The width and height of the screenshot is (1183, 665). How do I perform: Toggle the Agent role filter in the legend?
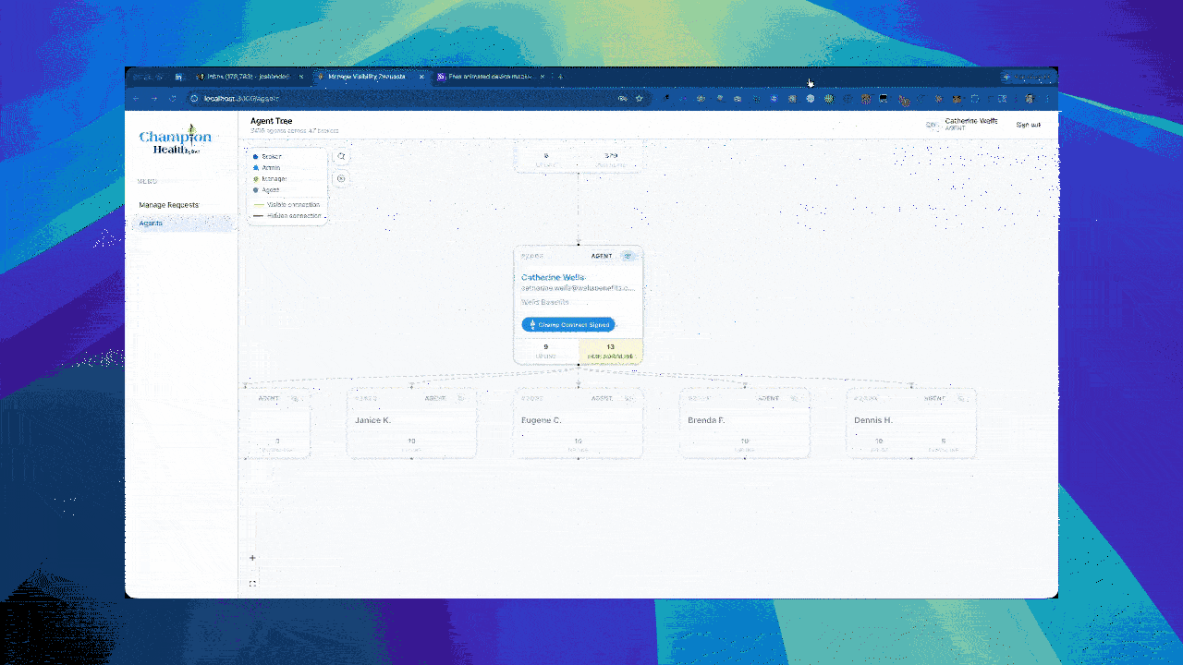pos(268,190)
